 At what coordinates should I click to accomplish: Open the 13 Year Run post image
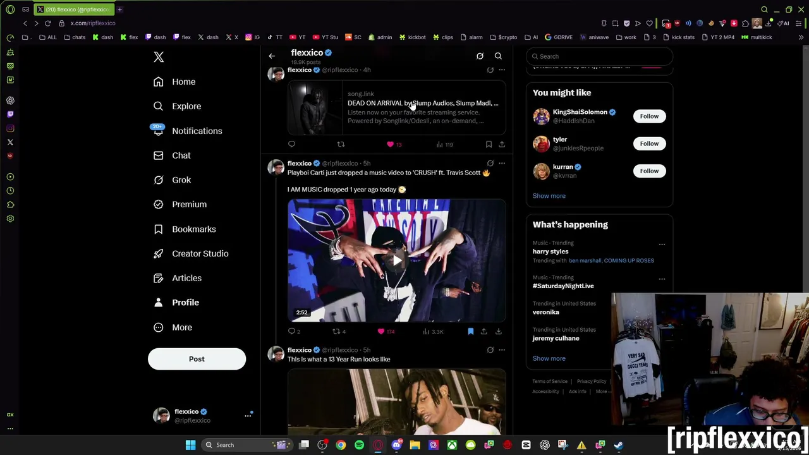[397, 403]
